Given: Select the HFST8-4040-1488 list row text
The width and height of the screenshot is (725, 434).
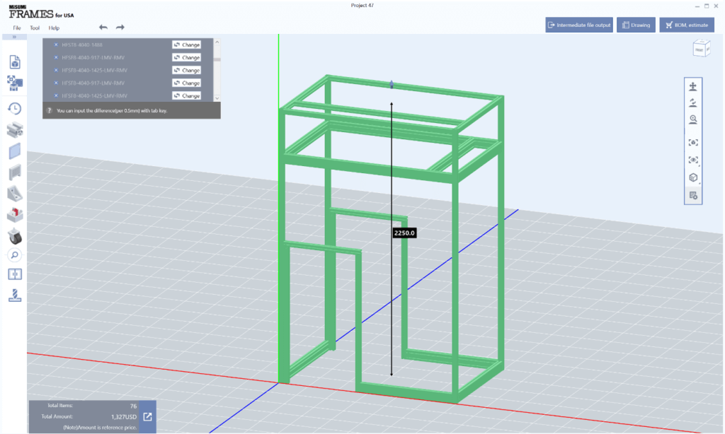Looking at the screenshot, I should (x=82, y=45).
